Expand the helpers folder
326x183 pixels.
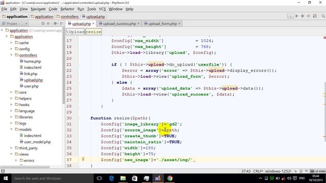11,98
